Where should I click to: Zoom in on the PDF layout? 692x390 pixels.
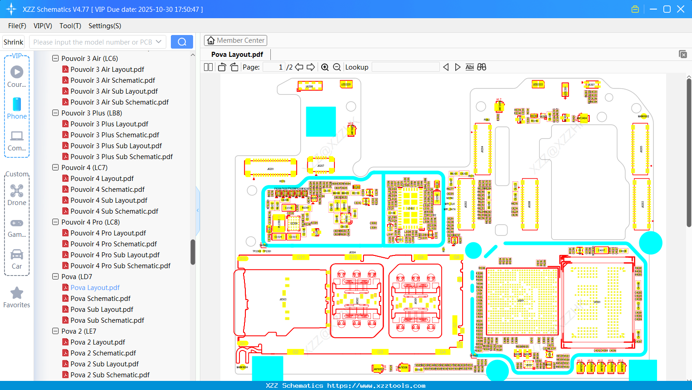pos(325,67)
